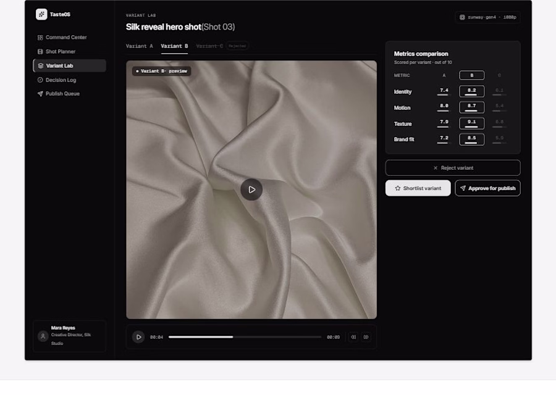The width and height of the screenshot is (556, 395).
Task: Click the fast-forward icon in the player
Action: [x=366, y=337]
